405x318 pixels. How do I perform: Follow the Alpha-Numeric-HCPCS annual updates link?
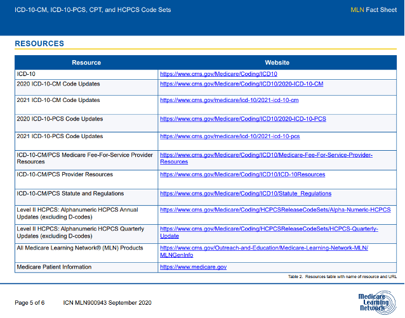point(275,210)
